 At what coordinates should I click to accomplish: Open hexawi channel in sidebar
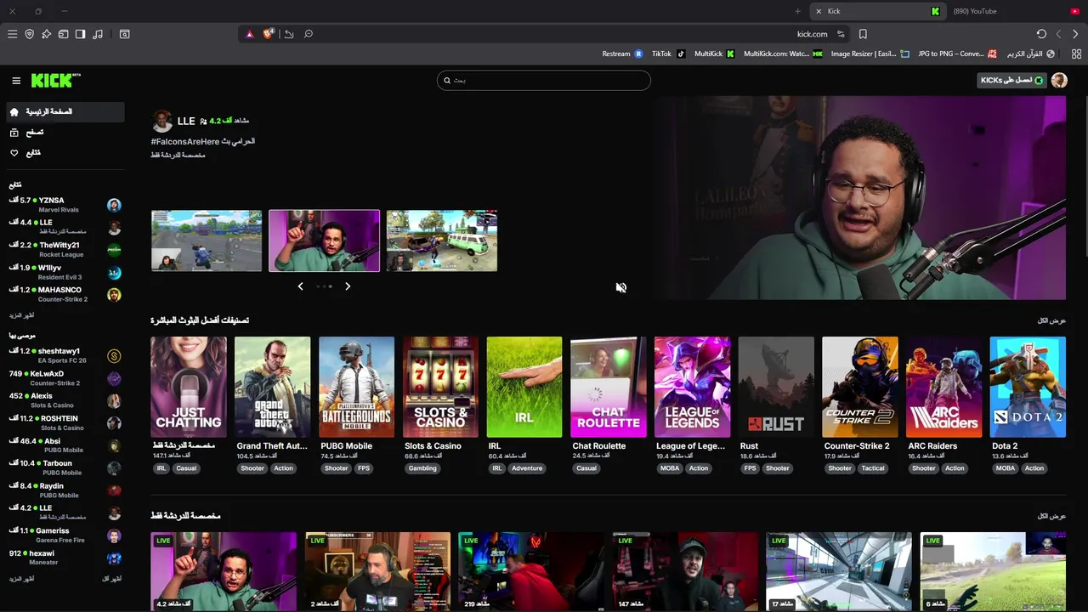65,558
